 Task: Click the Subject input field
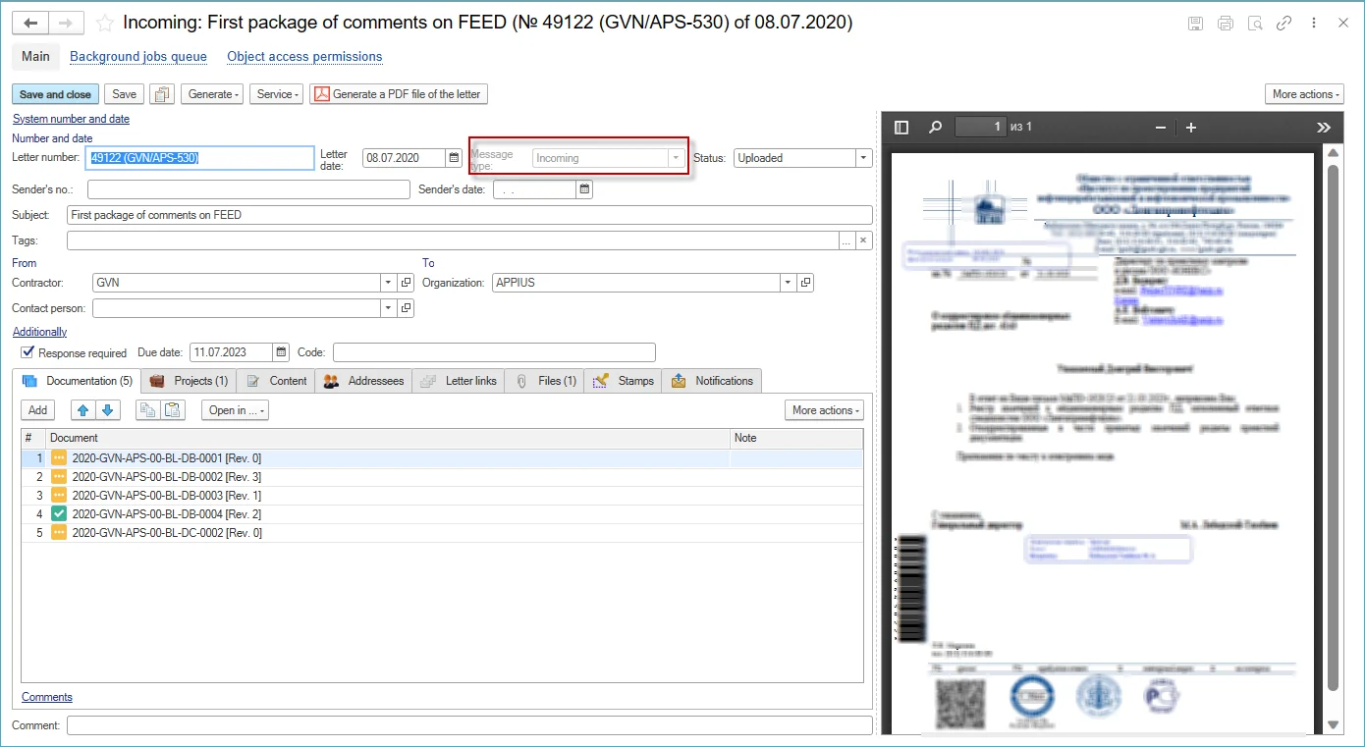pyautogui.click(x=469, y=215)
